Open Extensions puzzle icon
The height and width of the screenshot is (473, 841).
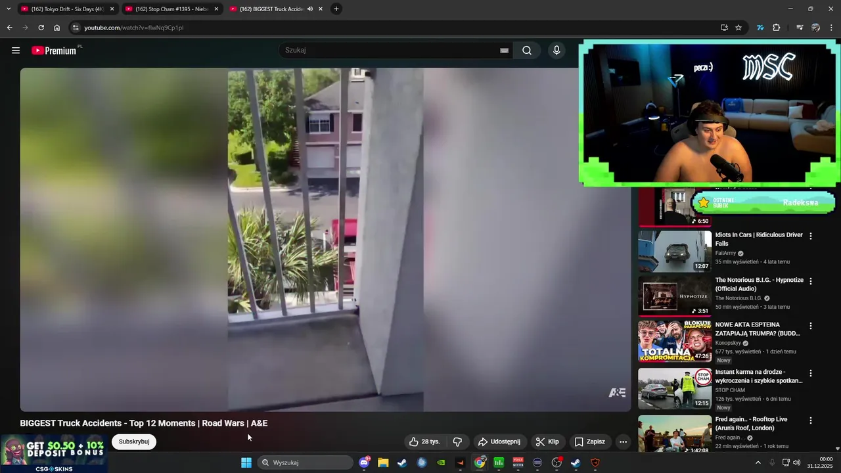click(x=777, y=28)
